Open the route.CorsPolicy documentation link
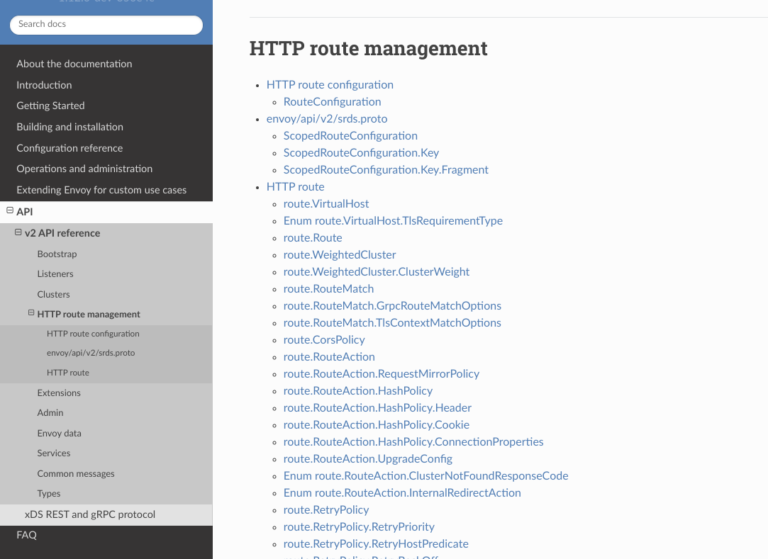Viewport: 768px width, 559px height. click(324, 339)
